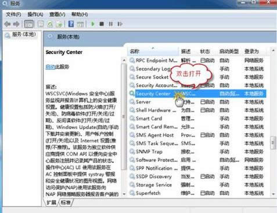The width and height of the screenshot is (277, 213).
Task: Toggle the show/hide console tree icon
Action: (29, 24)
